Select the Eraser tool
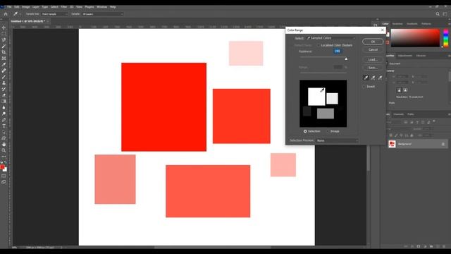451x254 pixels. pos(4,95)
